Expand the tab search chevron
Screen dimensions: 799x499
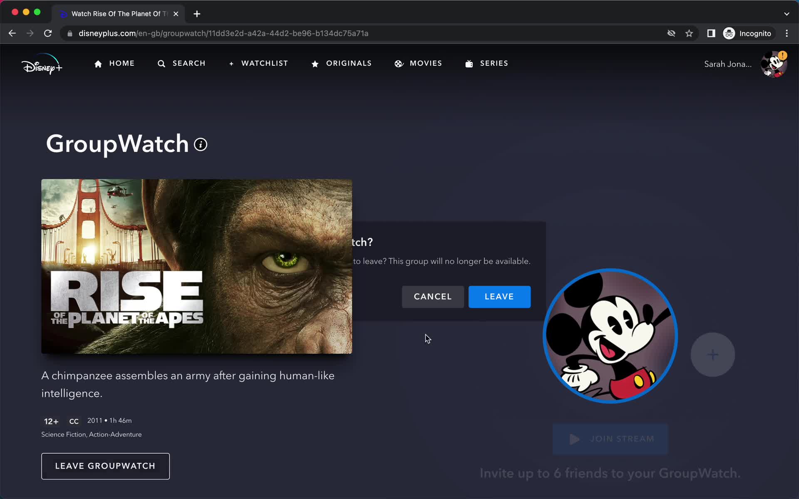(787, 14)
